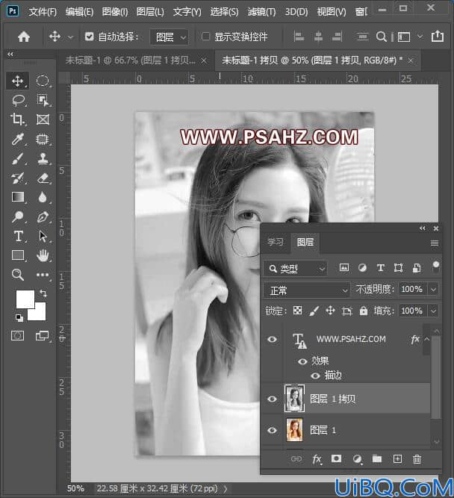Select the Brush tool
Image resolution: width=454 pixels, height=498 pixels.
(17, 158)
